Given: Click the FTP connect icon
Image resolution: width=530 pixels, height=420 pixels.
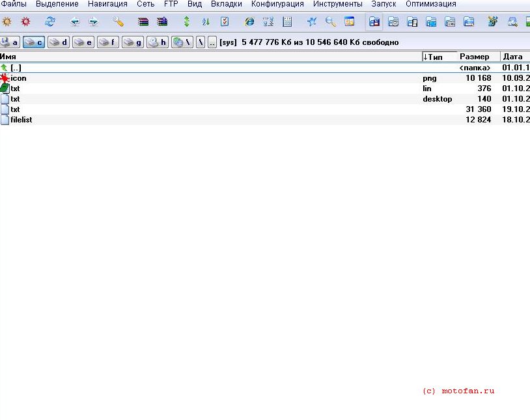Looking at the screenshot, I should coord(268,22).
